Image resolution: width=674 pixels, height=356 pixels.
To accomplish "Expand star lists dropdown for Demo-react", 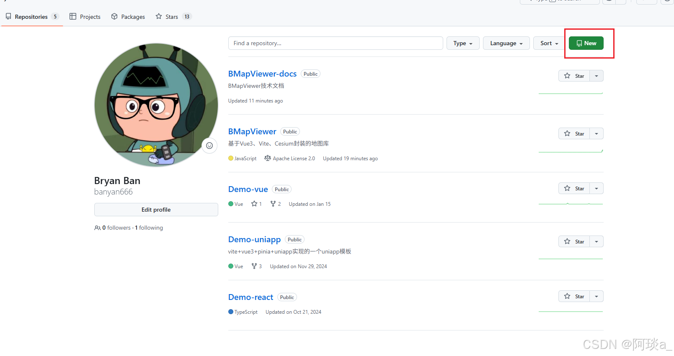I will 597,296.
